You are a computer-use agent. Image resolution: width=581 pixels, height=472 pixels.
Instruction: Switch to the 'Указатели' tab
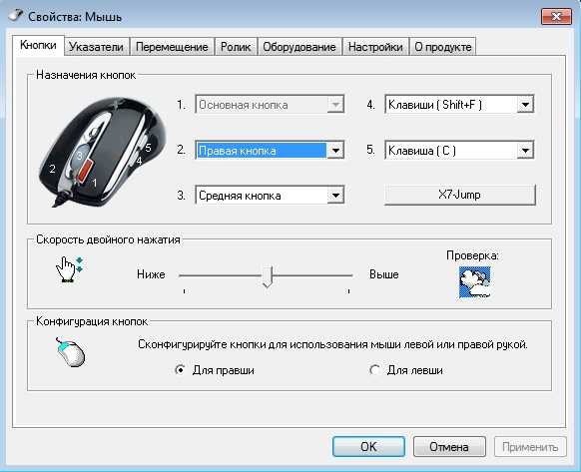(x=97, y=47)
